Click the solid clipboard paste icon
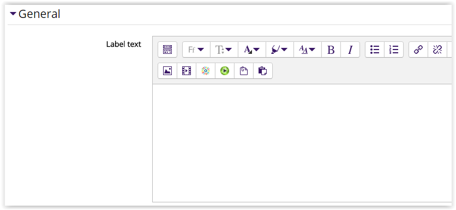Image resolution: width=456 pixels, height=210 pixels. pos(263,71)
